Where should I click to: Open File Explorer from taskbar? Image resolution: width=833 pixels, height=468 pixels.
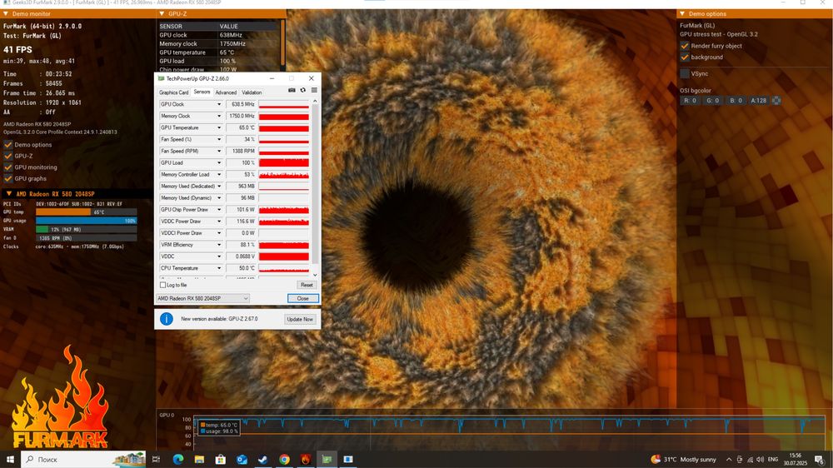tap(199, 460)
